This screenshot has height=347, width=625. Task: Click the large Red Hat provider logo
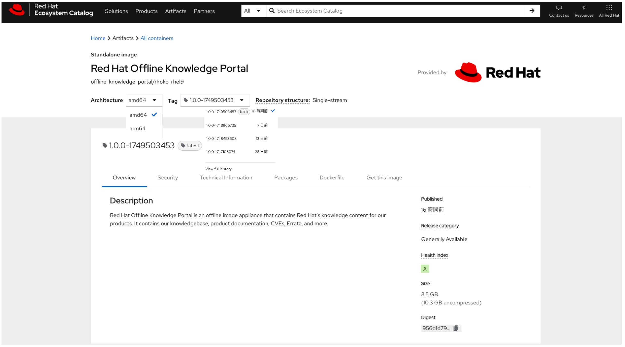coord(498,72)
